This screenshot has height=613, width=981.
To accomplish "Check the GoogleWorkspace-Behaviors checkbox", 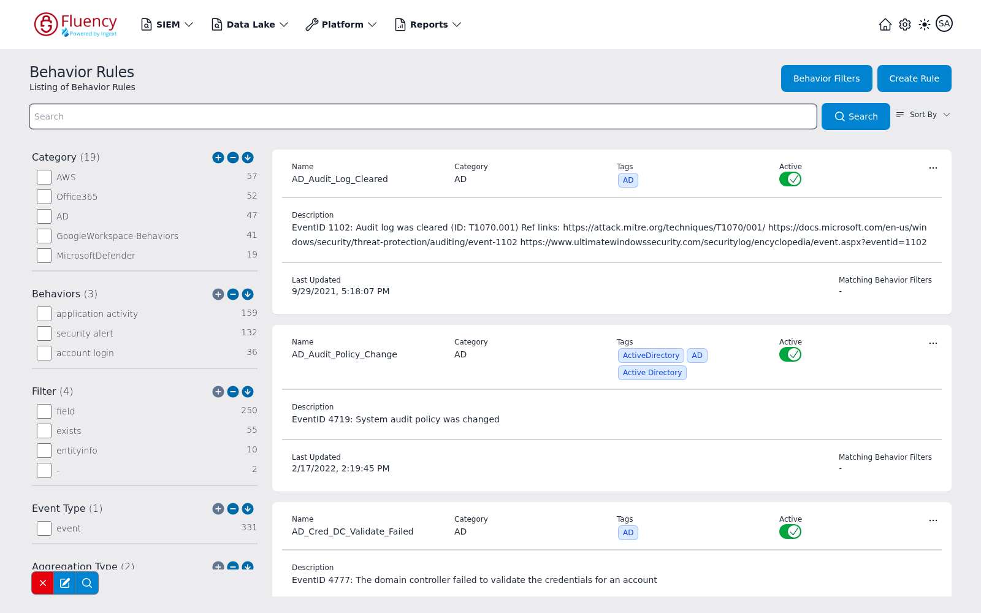I will click(x=44, y=236).
